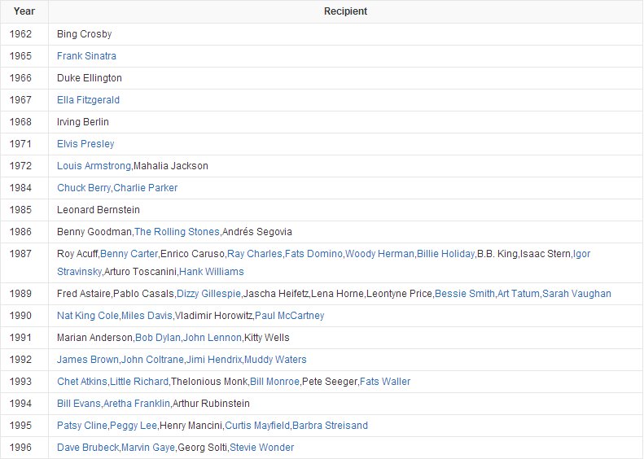Follow the Louis Armstrong link
The height and width of the screenshot is (459, 644).
click(94, 166)
